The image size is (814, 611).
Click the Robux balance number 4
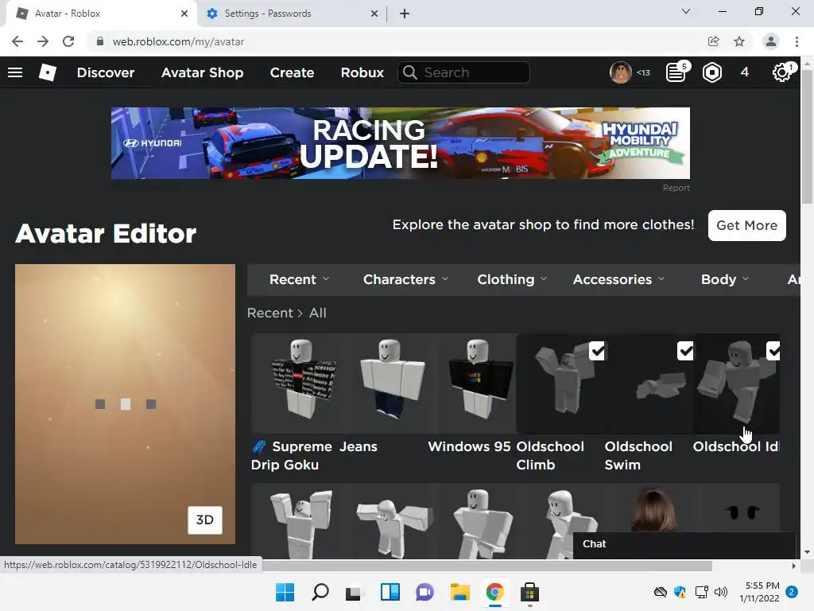click(x=744, y=72)
